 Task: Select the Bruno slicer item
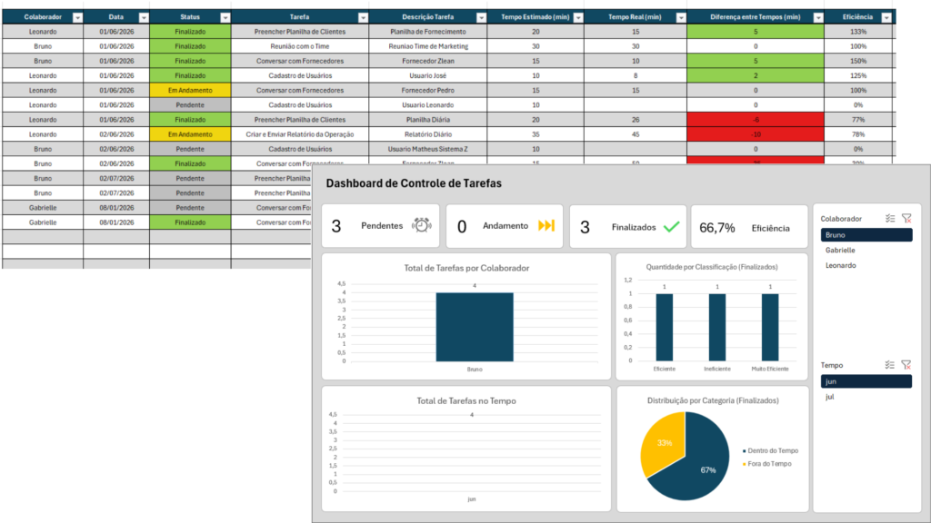pyautogui.click(x=866, y=234)
